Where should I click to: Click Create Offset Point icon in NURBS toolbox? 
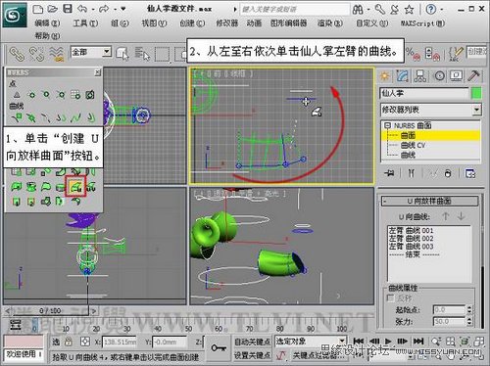31,95
